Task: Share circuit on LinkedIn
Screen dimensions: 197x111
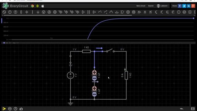Action: pyautogui.click(x=189, y=6)
